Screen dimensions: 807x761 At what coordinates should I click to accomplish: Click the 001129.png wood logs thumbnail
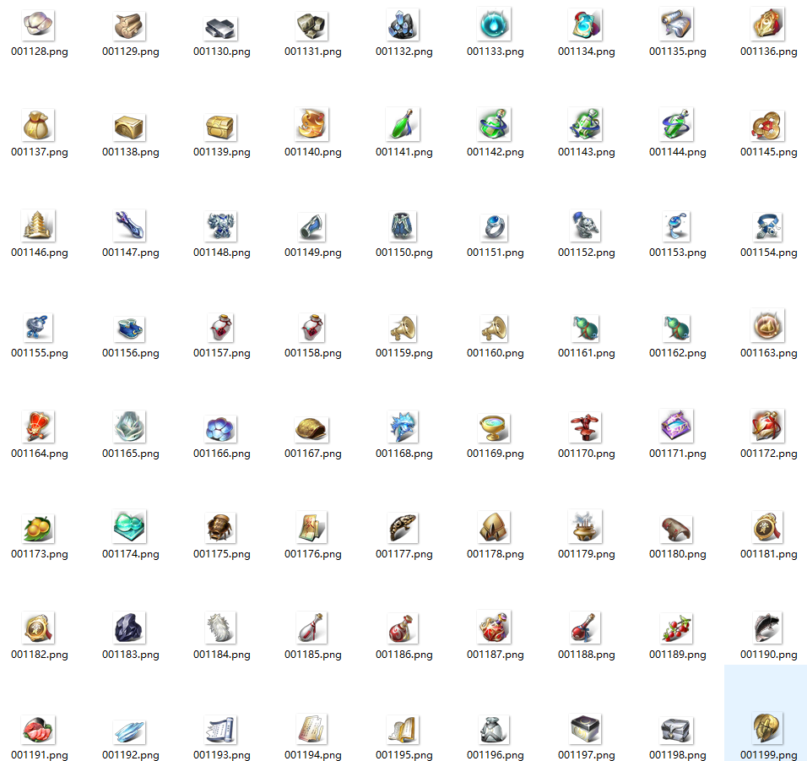point(130,27)
